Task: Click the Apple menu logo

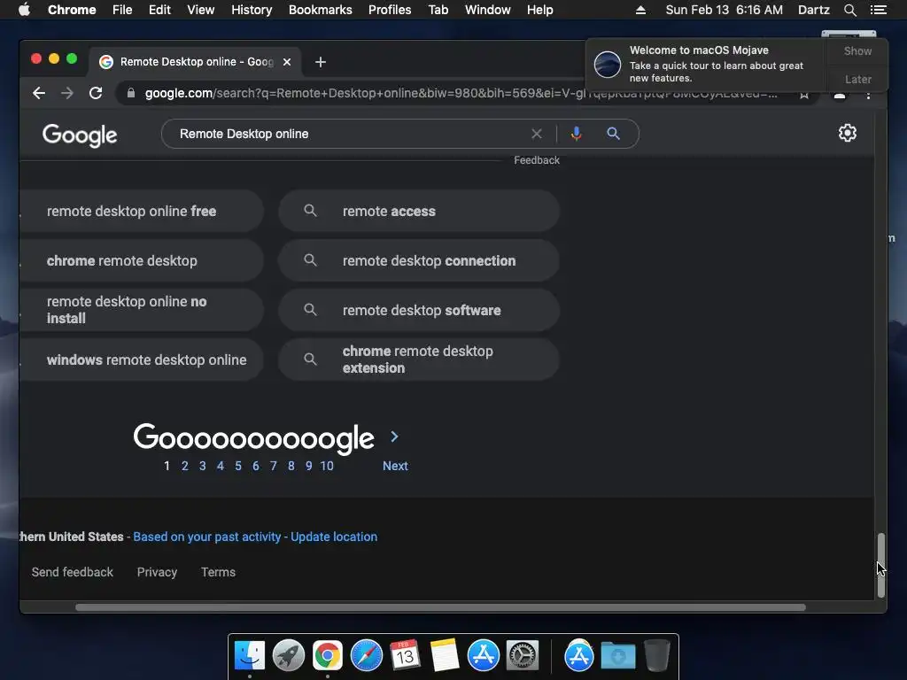Action: point(24,9)
